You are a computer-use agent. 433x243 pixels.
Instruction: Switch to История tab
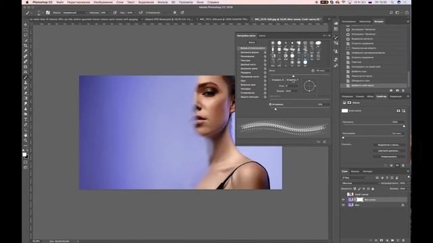pos(379,22)
